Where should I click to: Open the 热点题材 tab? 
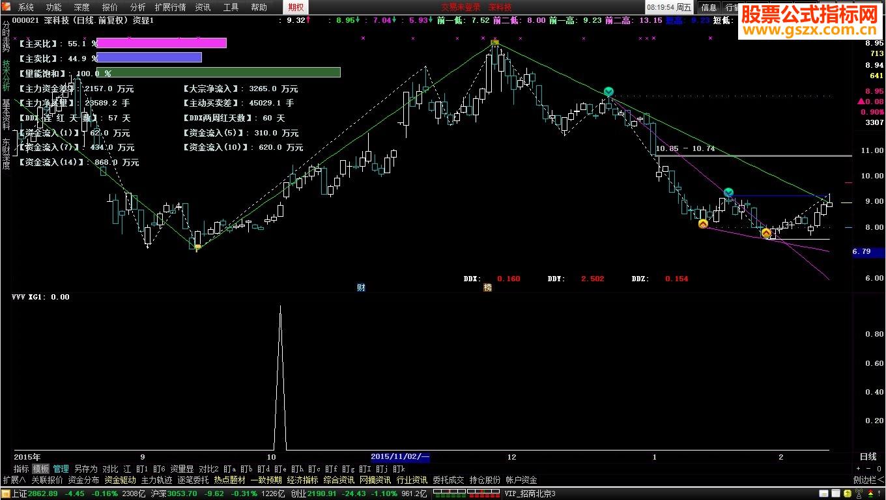point(229,480)
